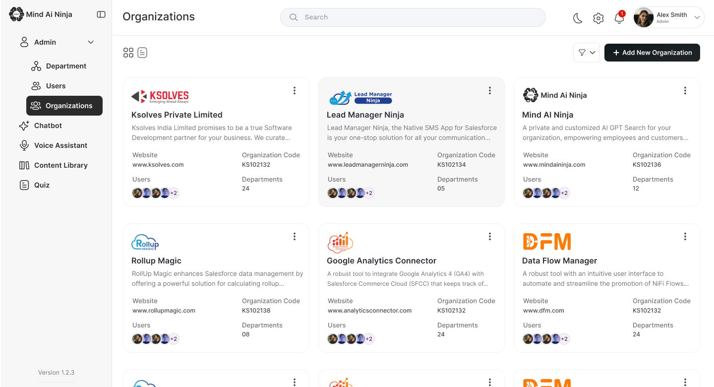
Task: Click Lead Manager Ninja card title
Action: tap(365, 115)
